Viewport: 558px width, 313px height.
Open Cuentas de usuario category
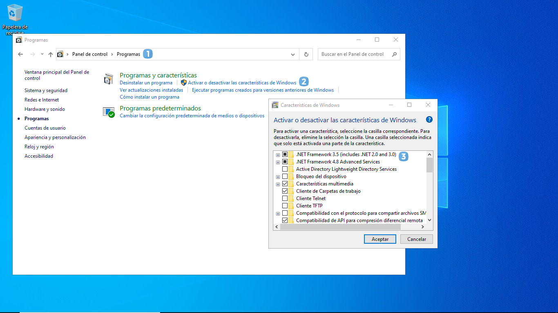[x=45, y=128]
